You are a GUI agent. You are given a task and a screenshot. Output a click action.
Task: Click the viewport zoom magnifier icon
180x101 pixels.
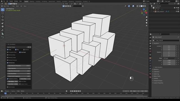pos(147,17)
